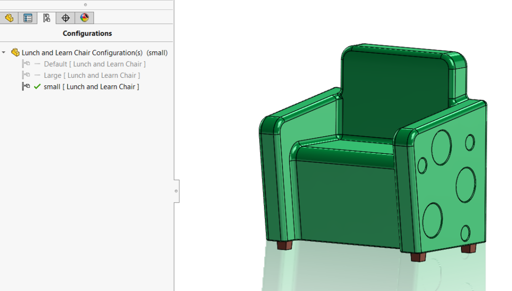Select the FeatureManager design tree icon
This screenshot has width=512, height=291.
(9, 17)
